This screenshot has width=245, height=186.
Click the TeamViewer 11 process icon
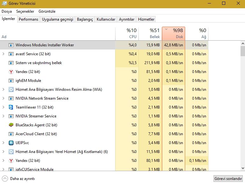click(x=11, y=107)
